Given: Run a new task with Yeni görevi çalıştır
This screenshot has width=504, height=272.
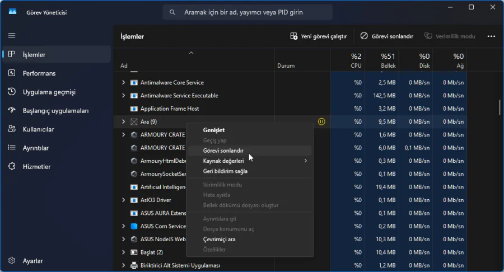Looking at the screenshot, I should coord(318,36).
